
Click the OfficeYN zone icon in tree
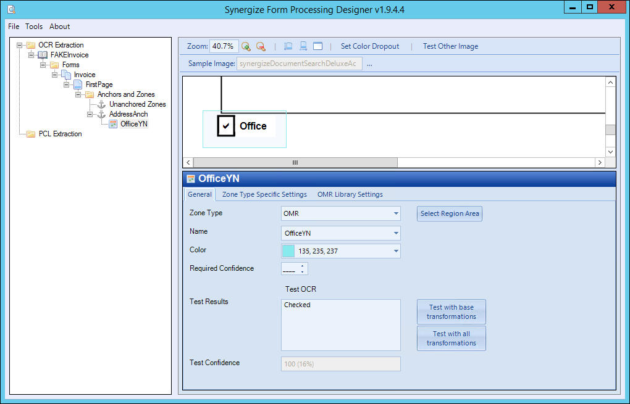coord(113,124)
